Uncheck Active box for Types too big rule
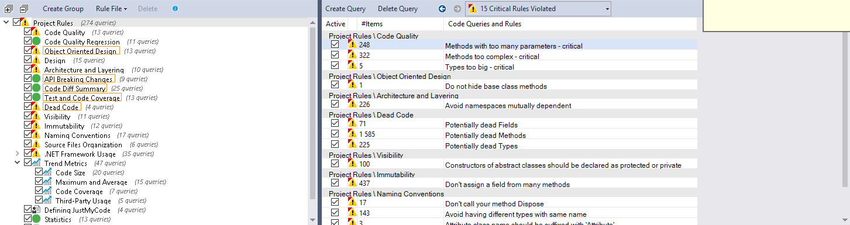850x225 pixels. click(335, 66)
